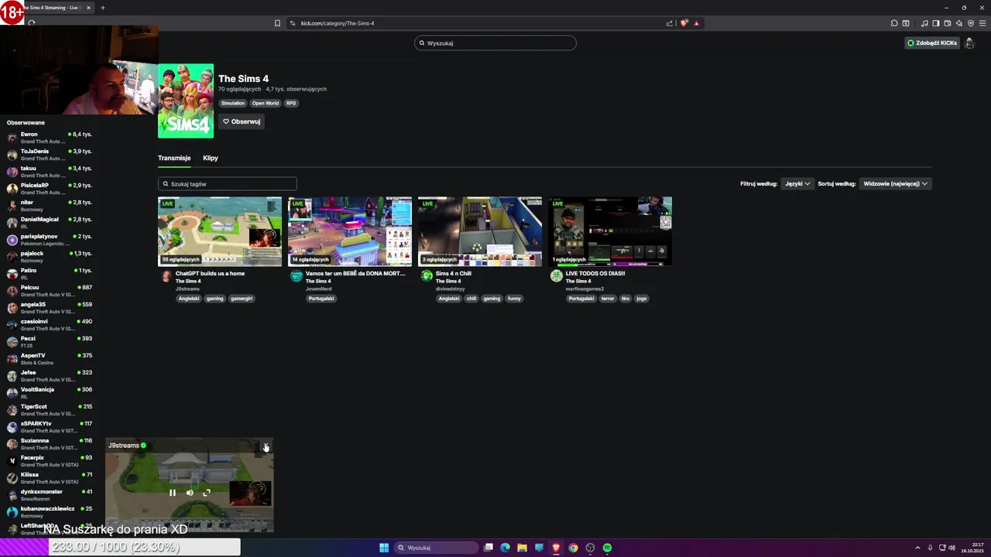Screen dimensions: 991x557
Task: Open the browser extensions puzzle icon
Action: pos(894,23)
